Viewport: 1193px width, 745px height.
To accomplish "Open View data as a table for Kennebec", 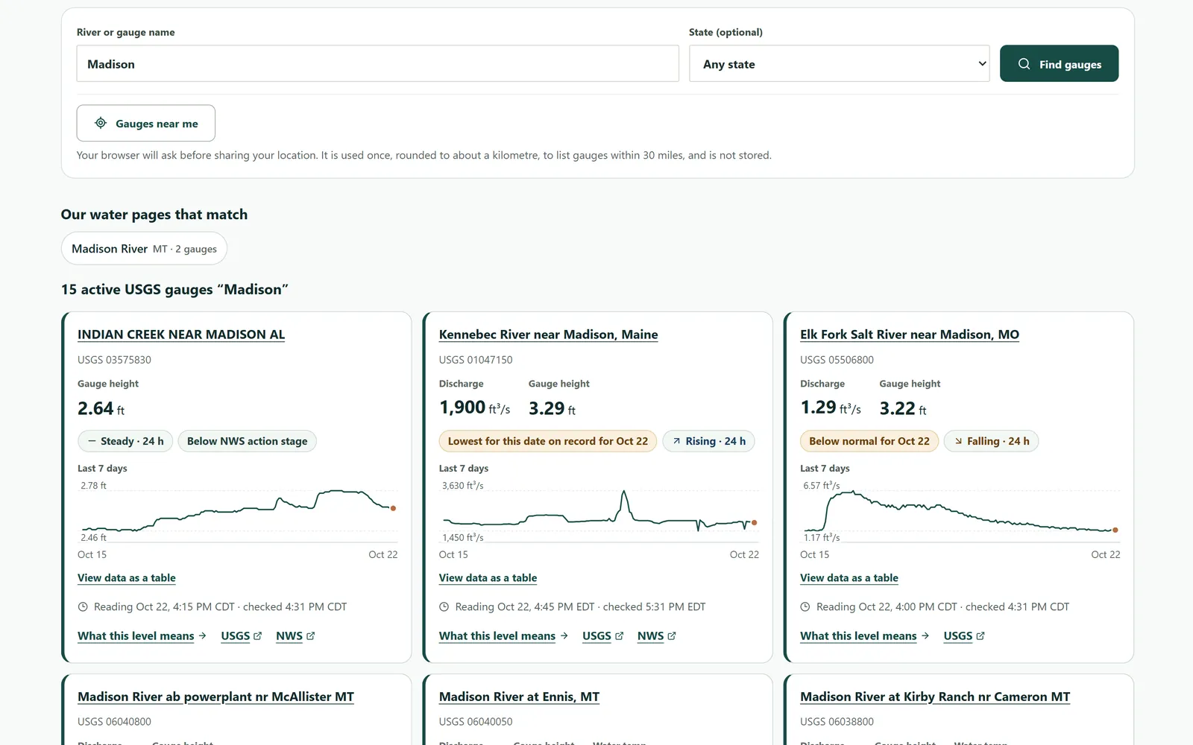I will point(488,578).
